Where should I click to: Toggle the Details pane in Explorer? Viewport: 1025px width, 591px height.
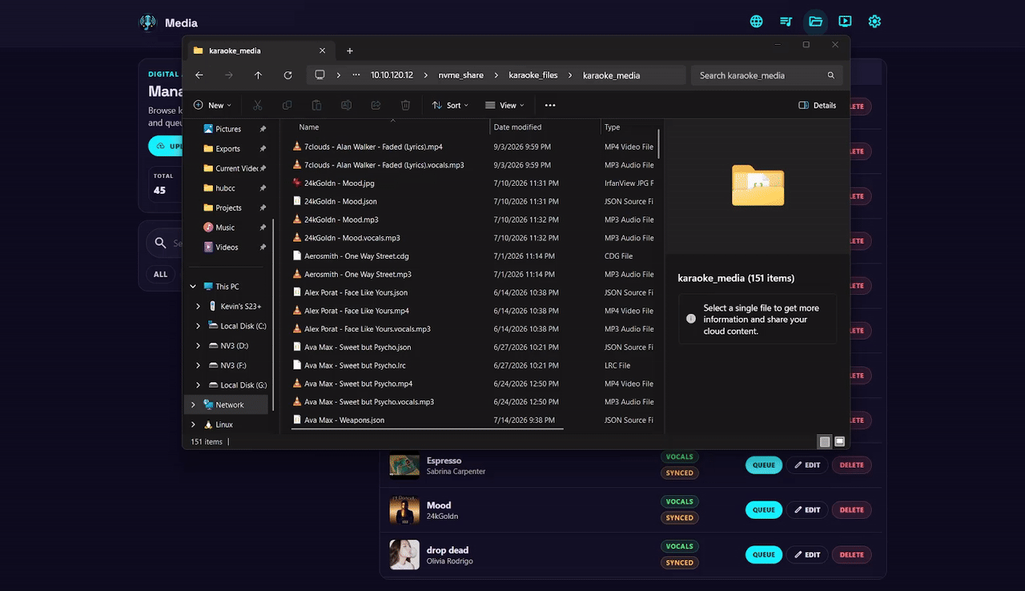pyautogui.click(x=818, y=105)
